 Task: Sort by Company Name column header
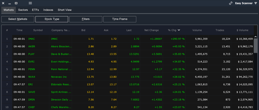(x=61, y=30)
